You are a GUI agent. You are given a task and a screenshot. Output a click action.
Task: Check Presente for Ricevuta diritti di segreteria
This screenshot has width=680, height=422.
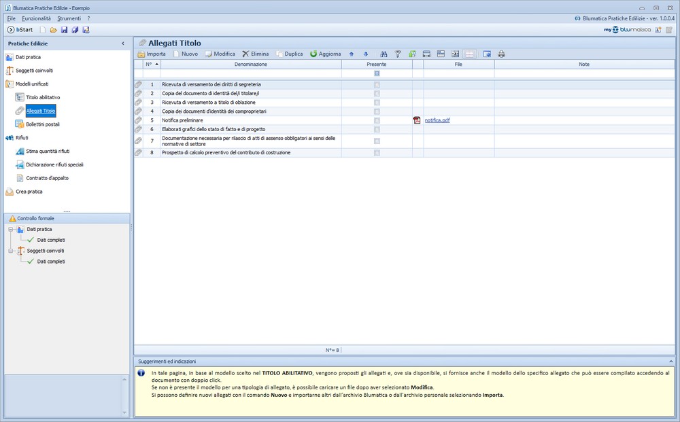(x=377, y=85)
